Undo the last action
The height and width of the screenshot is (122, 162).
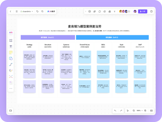[115, 110]
